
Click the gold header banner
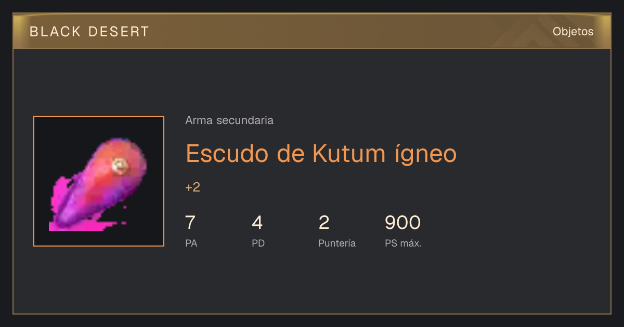312,31
